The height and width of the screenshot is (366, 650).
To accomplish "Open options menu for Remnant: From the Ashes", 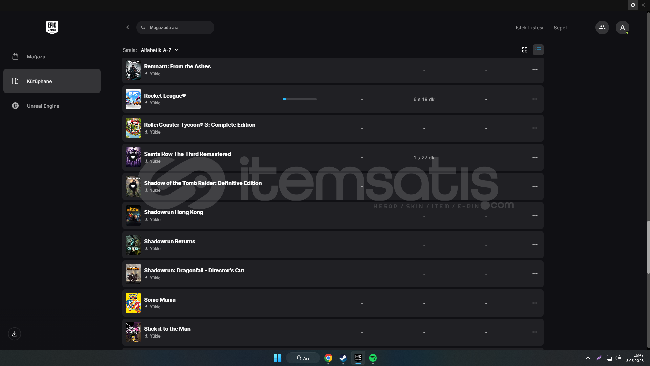I will coord(535,70).
